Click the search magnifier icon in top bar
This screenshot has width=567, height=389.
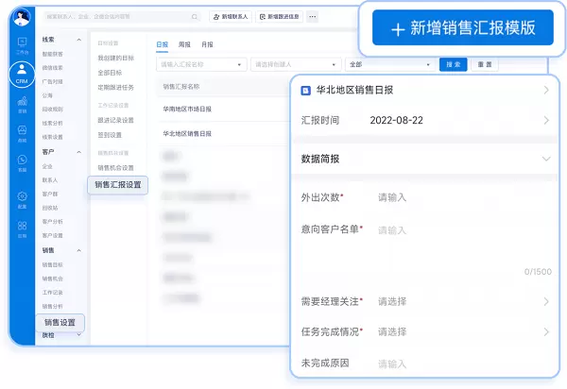195,16
